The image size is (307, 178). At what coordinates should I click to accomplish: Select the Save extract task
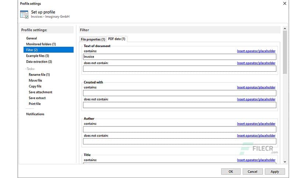pos(37,98)
